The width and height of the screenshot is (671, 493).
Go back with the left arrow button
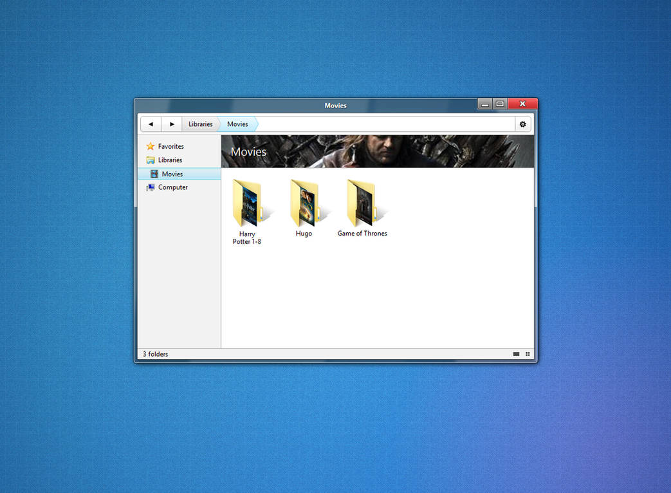click(151, 124)
